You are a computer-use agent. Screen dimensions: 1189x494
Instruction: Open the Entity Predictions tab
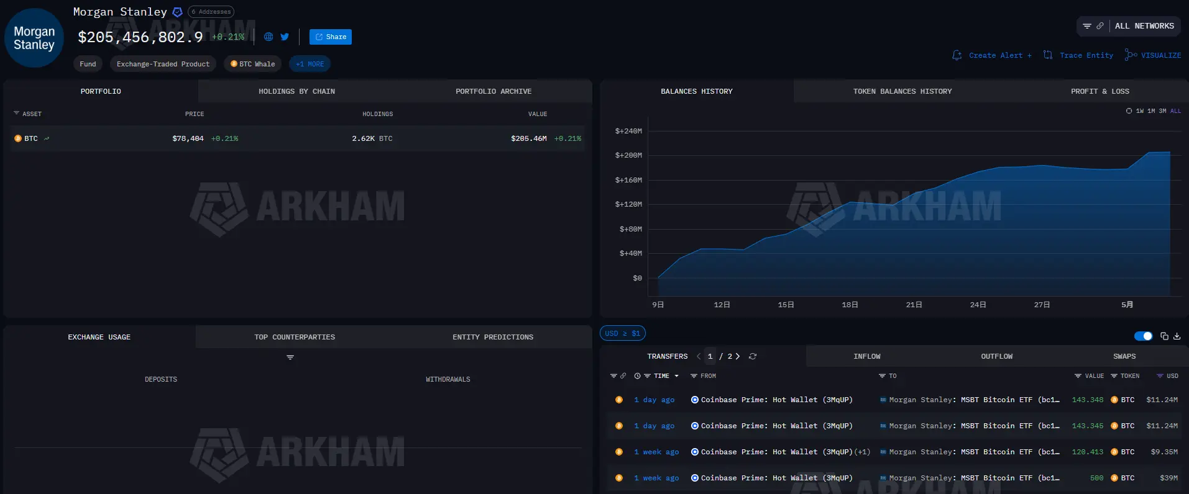point(493,337)
